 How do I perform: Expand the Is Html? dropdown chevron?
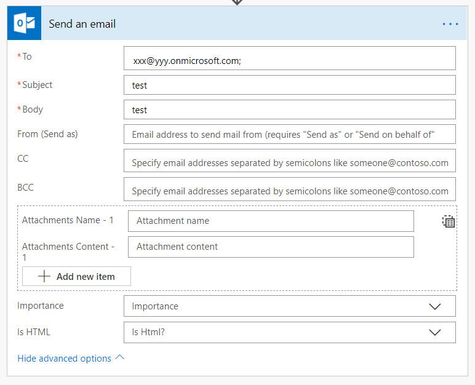[x=435, y=333]
